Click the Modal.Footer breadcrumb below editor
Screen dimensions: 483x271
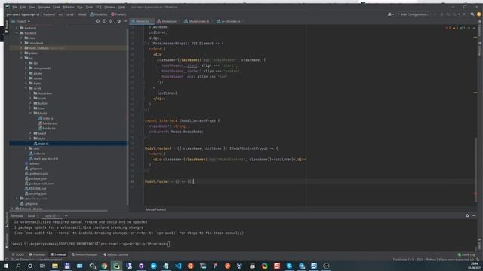(156, 209)
